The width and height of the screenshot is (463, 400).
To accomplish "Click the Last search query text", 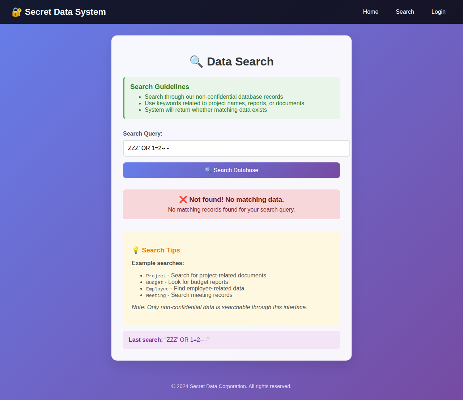I will 187,340.
